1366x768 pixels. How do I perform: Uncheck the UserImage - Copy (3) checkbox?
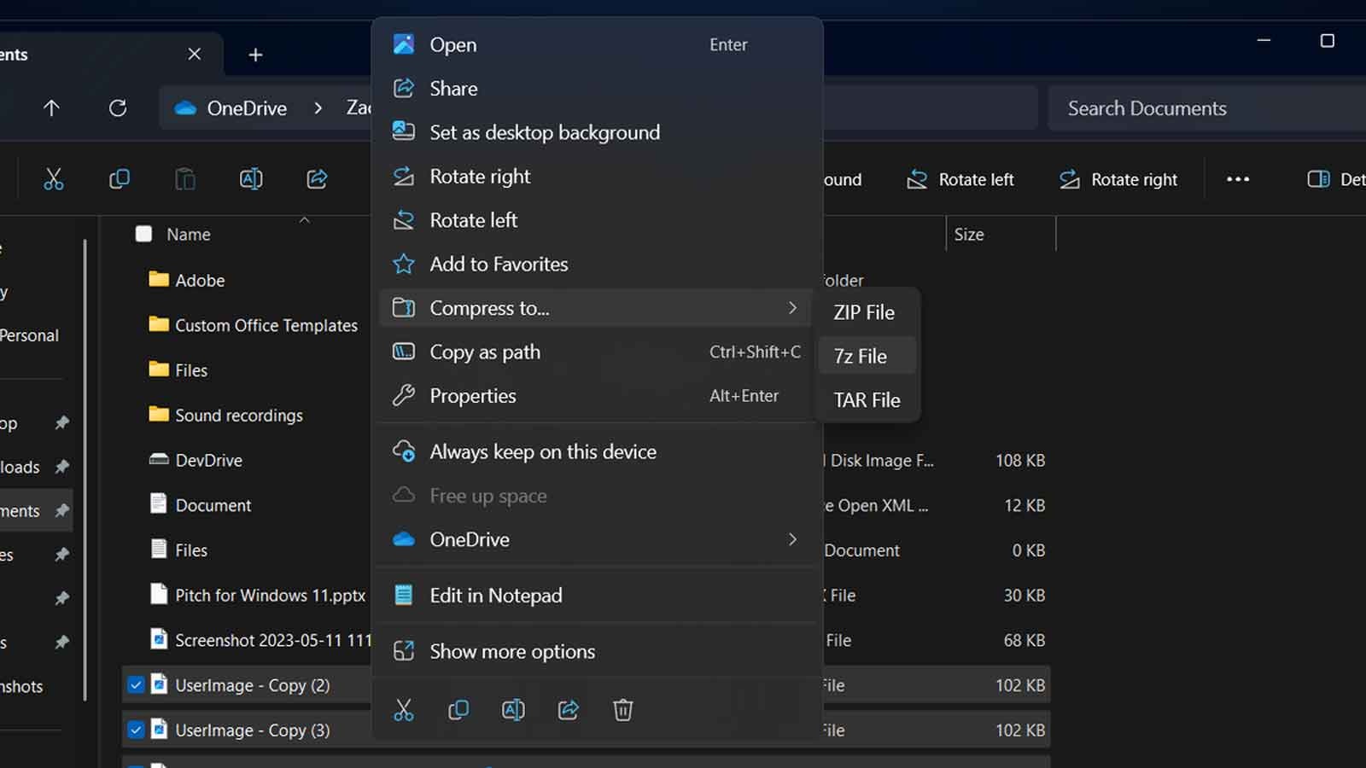[136, 730]
